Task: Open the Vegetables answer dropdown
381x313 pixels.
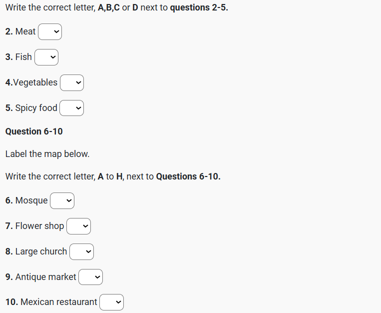Action: 72,83
